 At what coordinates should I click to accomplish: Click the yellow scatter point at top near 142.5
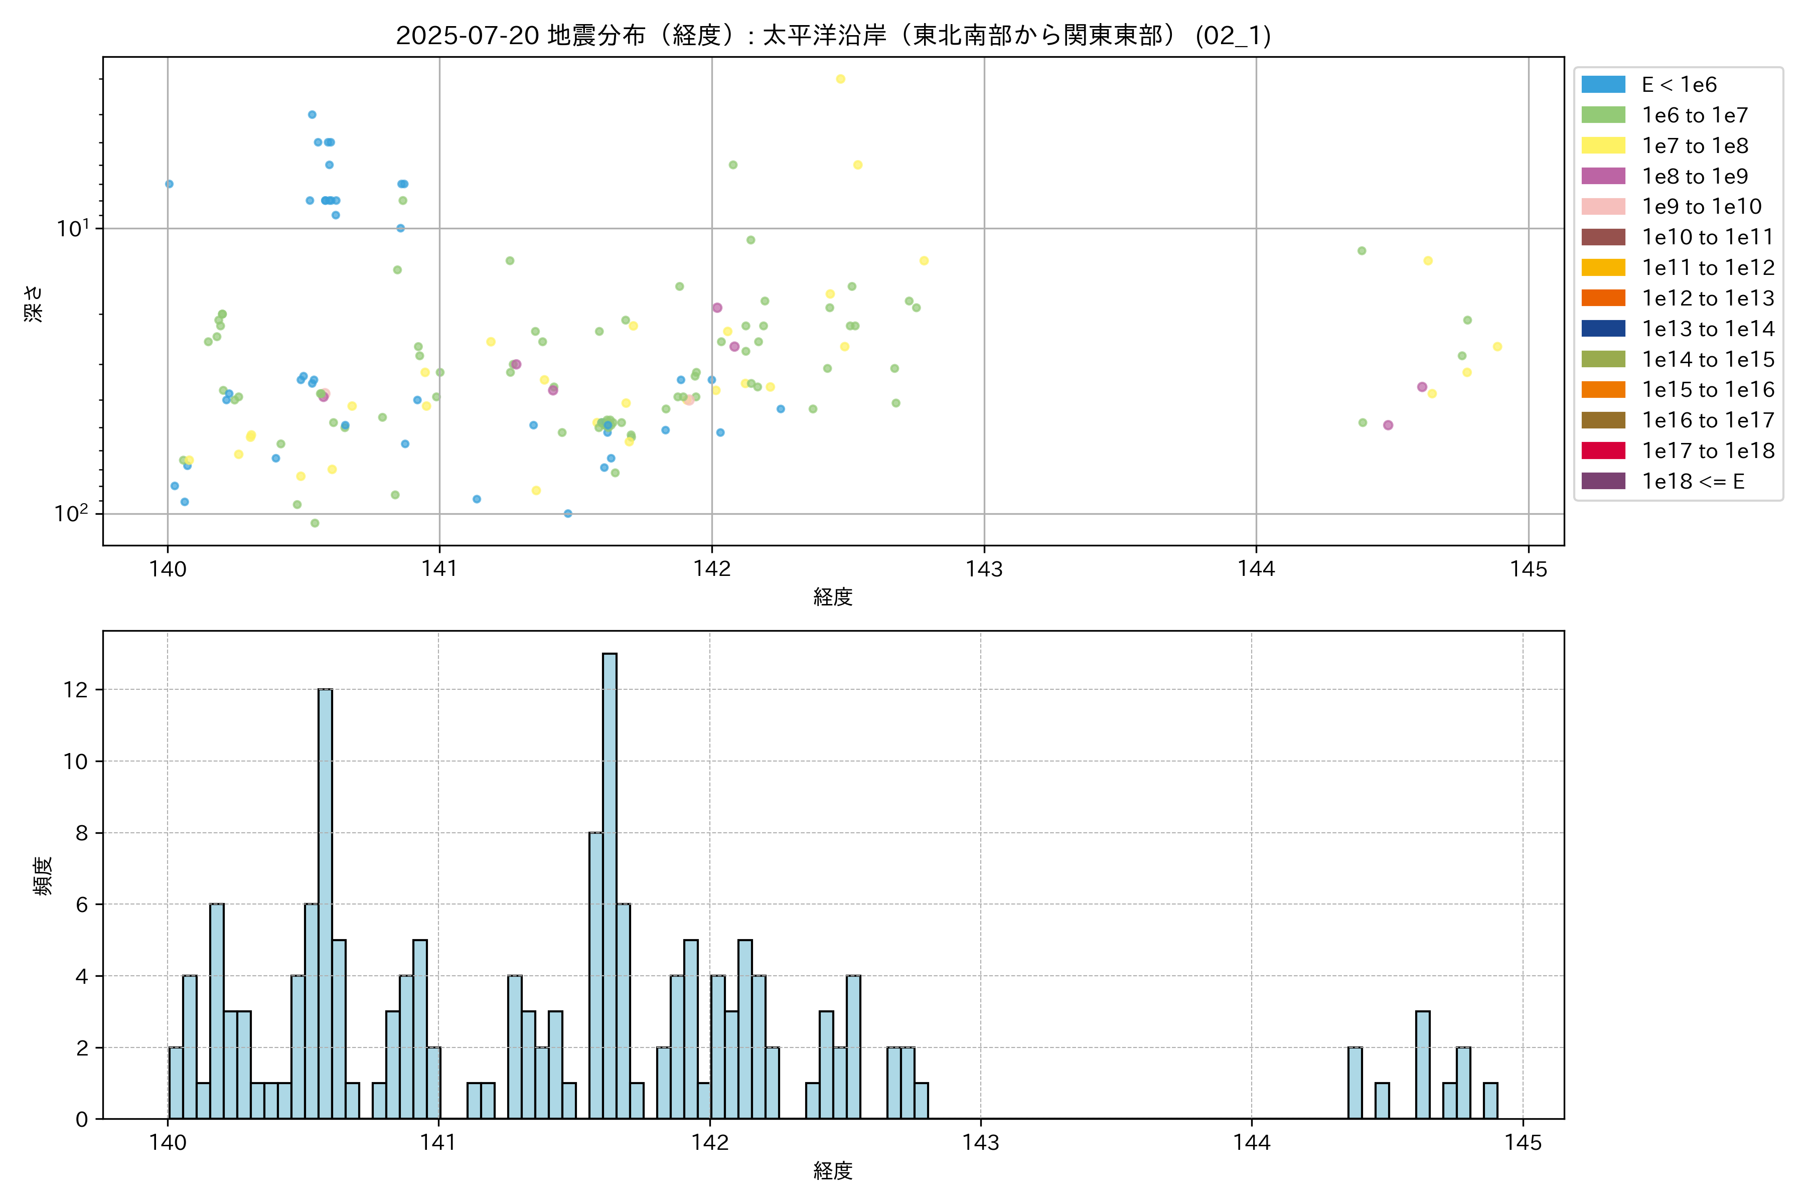pos(840,79)
